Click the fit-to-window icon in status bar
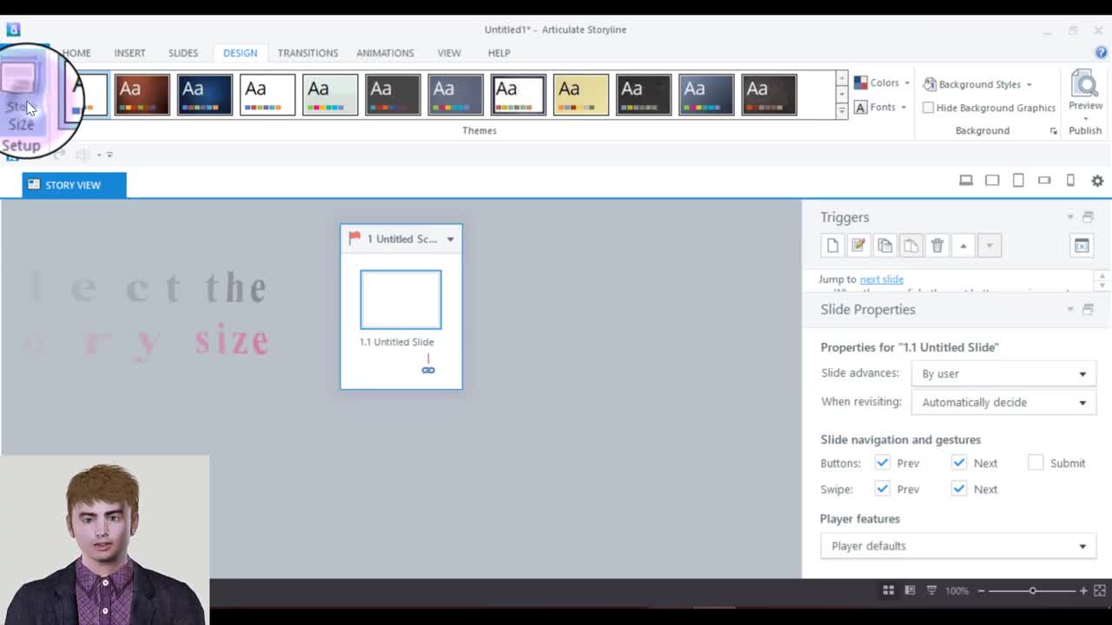1112x625 pixels. [1099, 590]
